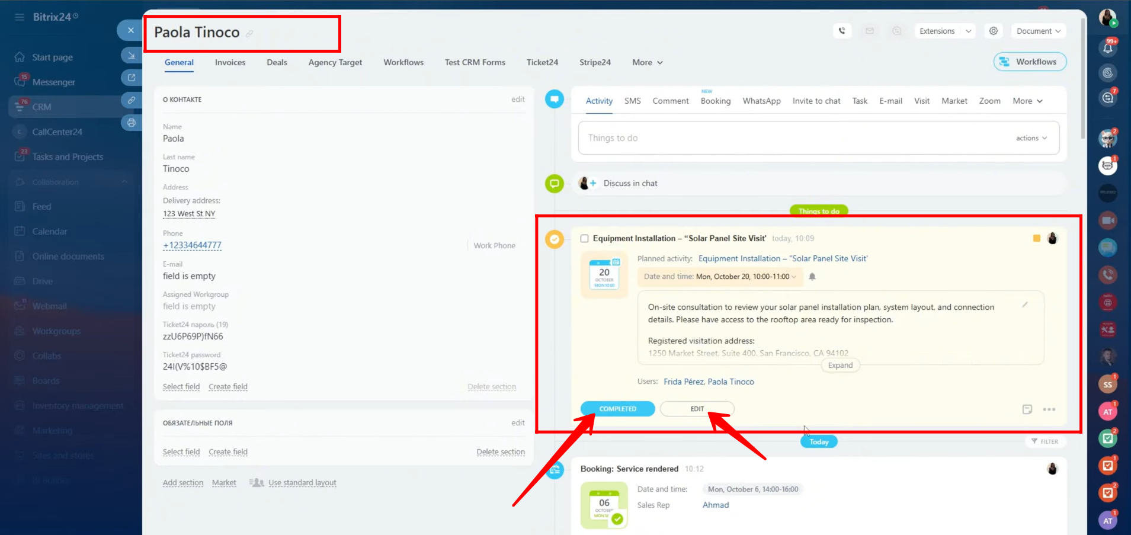This screenshot has width=1131, height=535.
Task: Select the WhatsApp tab
Action: 761,101
